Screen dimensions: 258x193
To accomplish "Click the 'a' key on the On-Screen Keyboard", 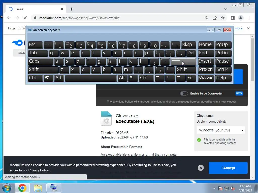I will click(x=59, y=62).
